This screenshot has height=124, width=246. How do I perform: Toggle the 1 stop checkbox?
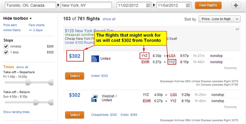click(x=6, y=52)
